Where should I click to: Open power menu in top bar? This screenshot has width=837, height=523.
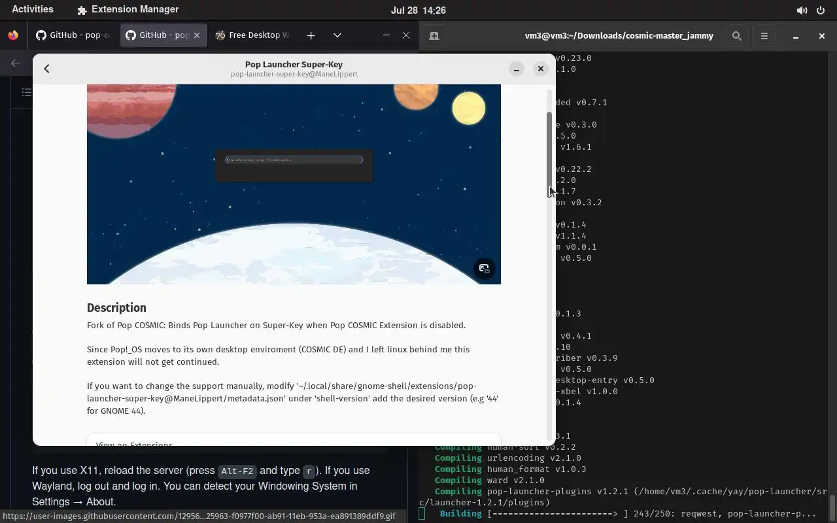821,10
